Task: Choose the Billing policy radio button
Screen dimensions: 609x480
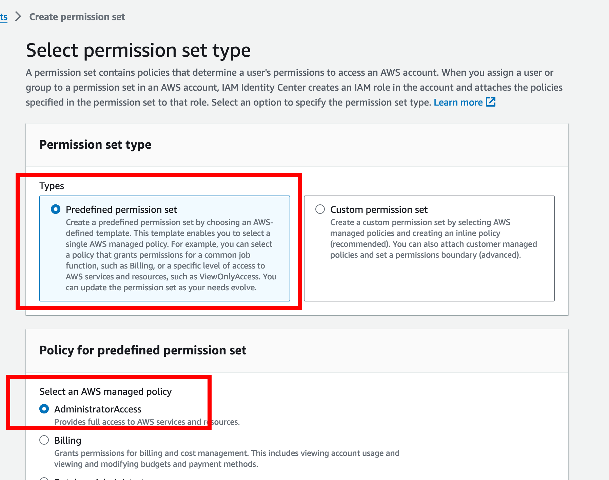Action: pos(44,440)
